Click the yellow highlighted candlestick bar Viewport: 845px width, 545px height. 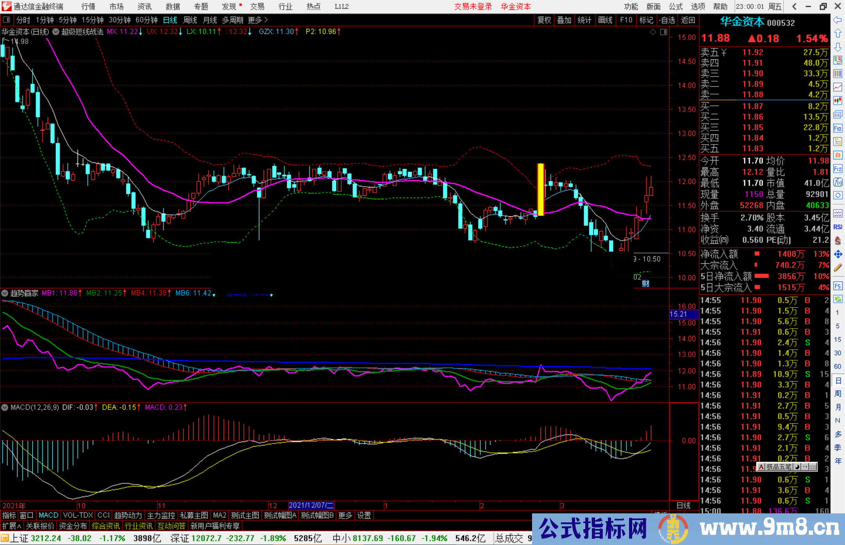[x=541, y=189]
